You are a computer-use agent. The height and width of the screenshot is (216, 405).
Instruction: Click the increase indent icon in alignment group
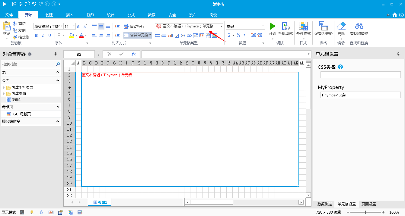click(x=117, y=27)
